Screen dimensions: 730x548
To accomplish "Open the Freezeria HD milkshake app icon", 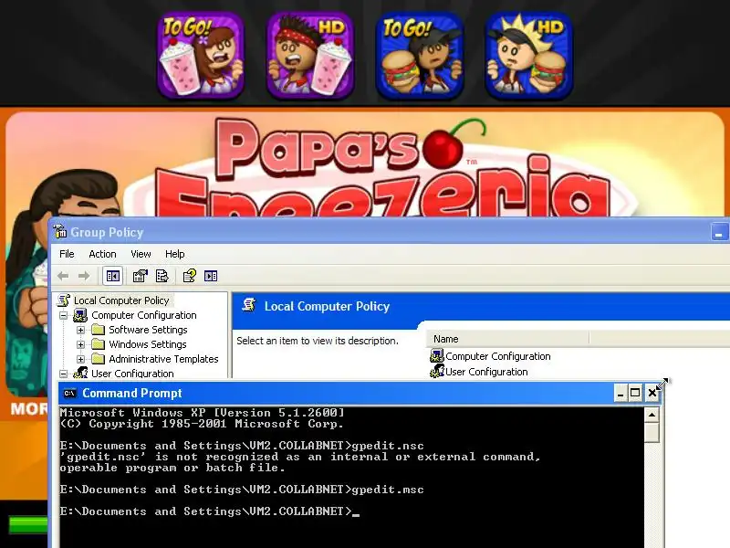I will (309, 56).
